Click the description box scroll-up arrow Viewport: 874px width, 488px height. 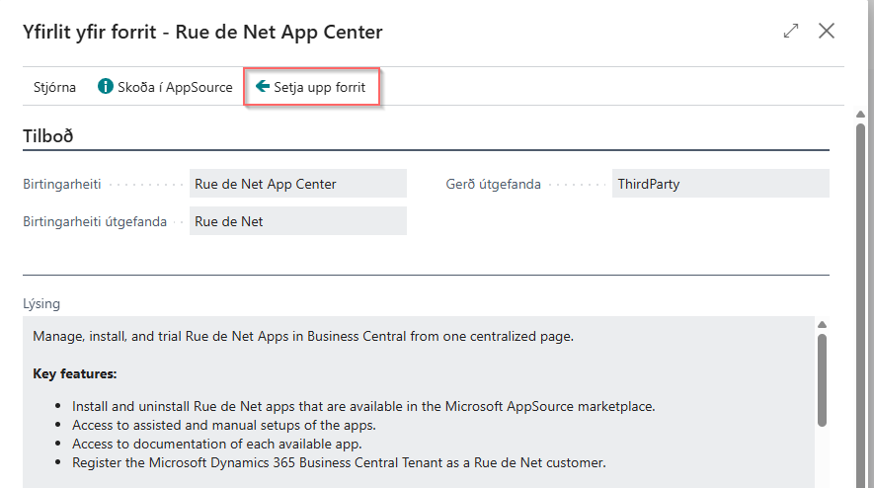tap(821, 325)
